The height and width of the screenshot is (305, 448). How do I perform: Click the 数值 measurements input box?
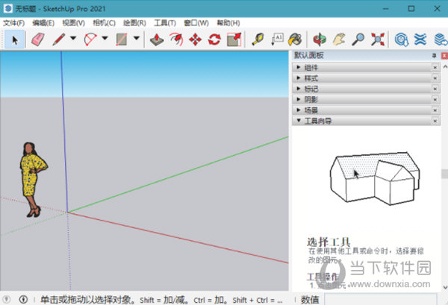(x=381, y=299)
